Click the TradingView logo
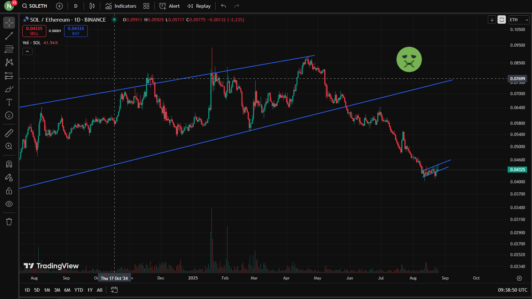The width and height of the screenshot is (532, 299). coord(51,266)
